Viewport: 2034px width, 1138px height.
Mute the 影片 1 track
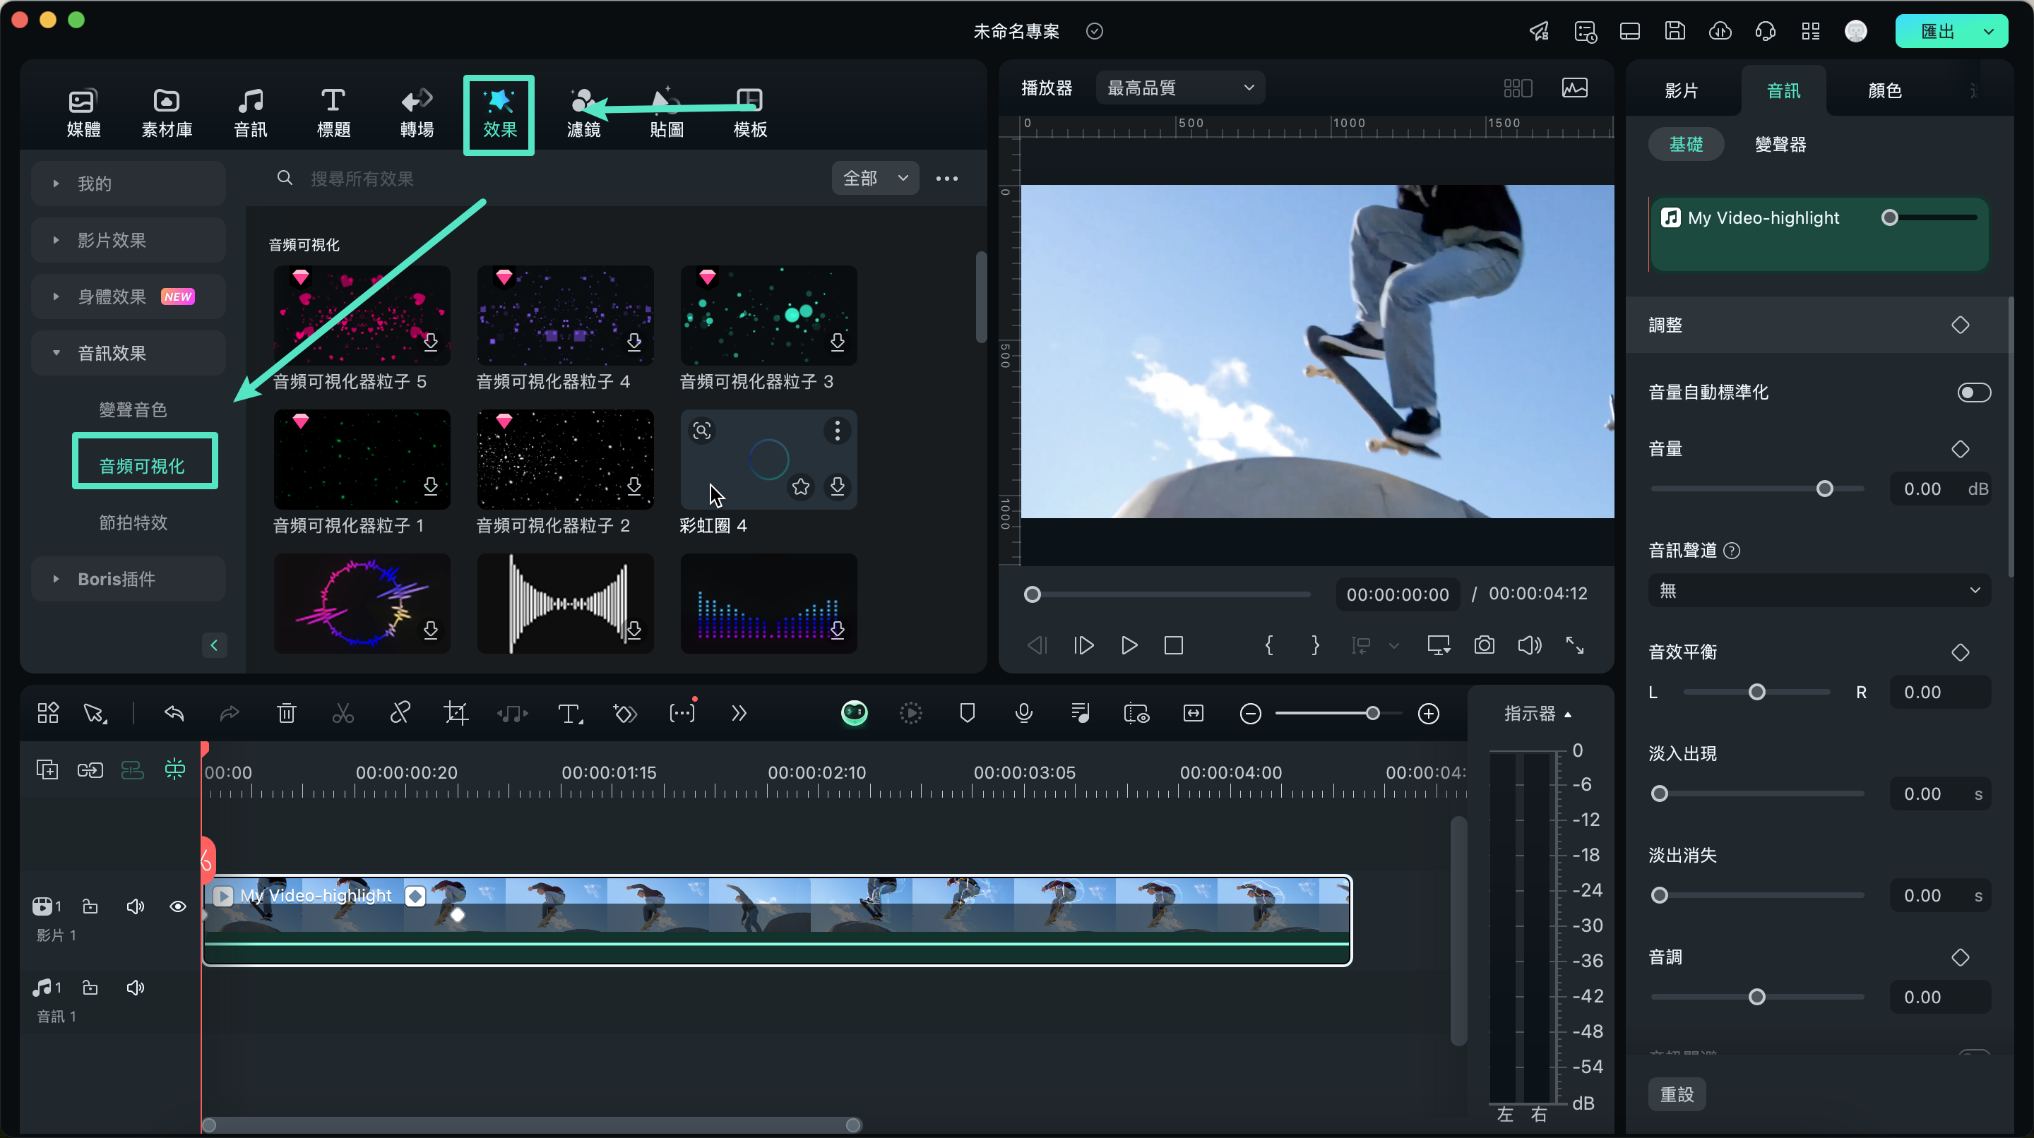coord(135,906)
